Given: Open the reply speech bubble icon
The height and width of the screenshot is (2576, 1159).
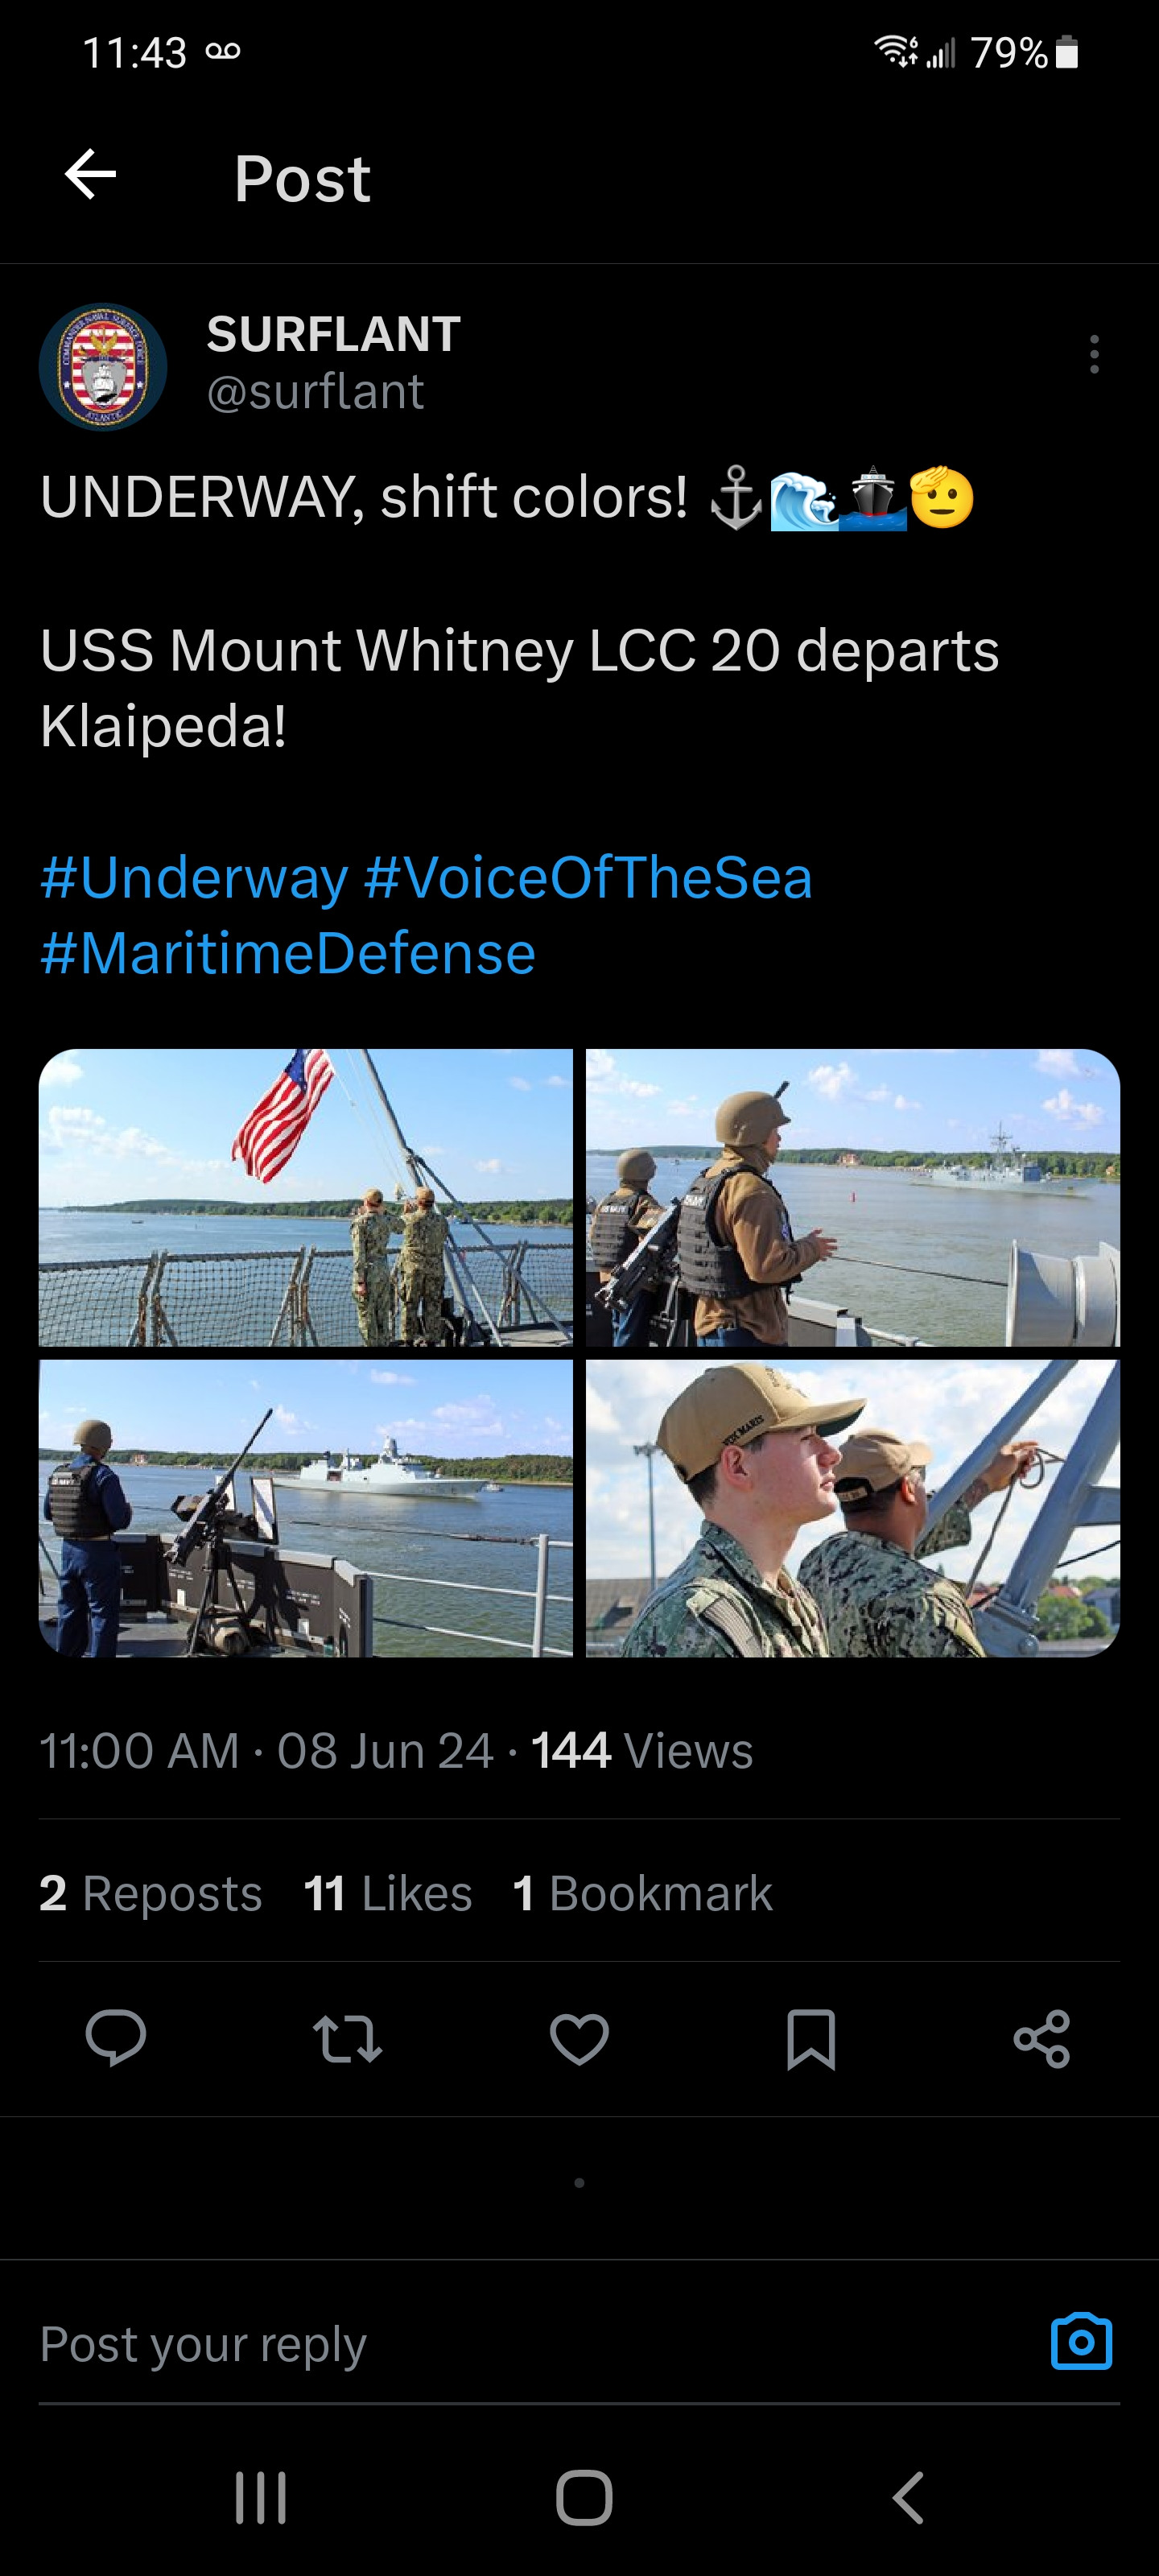Looking at the screenshot, I should (116, 2037).
